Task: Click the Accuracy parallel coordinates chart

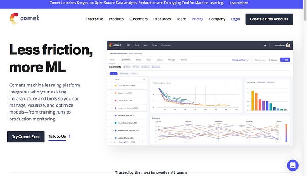Action: pyautogui.click(x=220, y=129)
